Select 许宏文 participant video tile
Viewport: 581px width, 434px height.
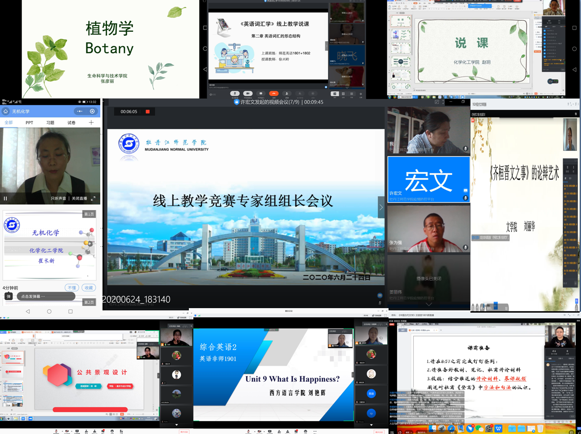coord(428,179)
